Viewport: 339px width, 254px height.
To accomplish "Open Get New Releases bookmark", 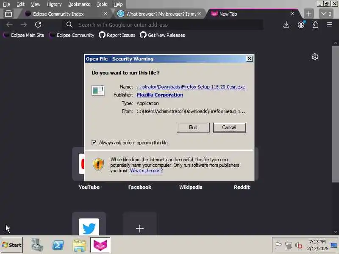I will tap(162, 35).
